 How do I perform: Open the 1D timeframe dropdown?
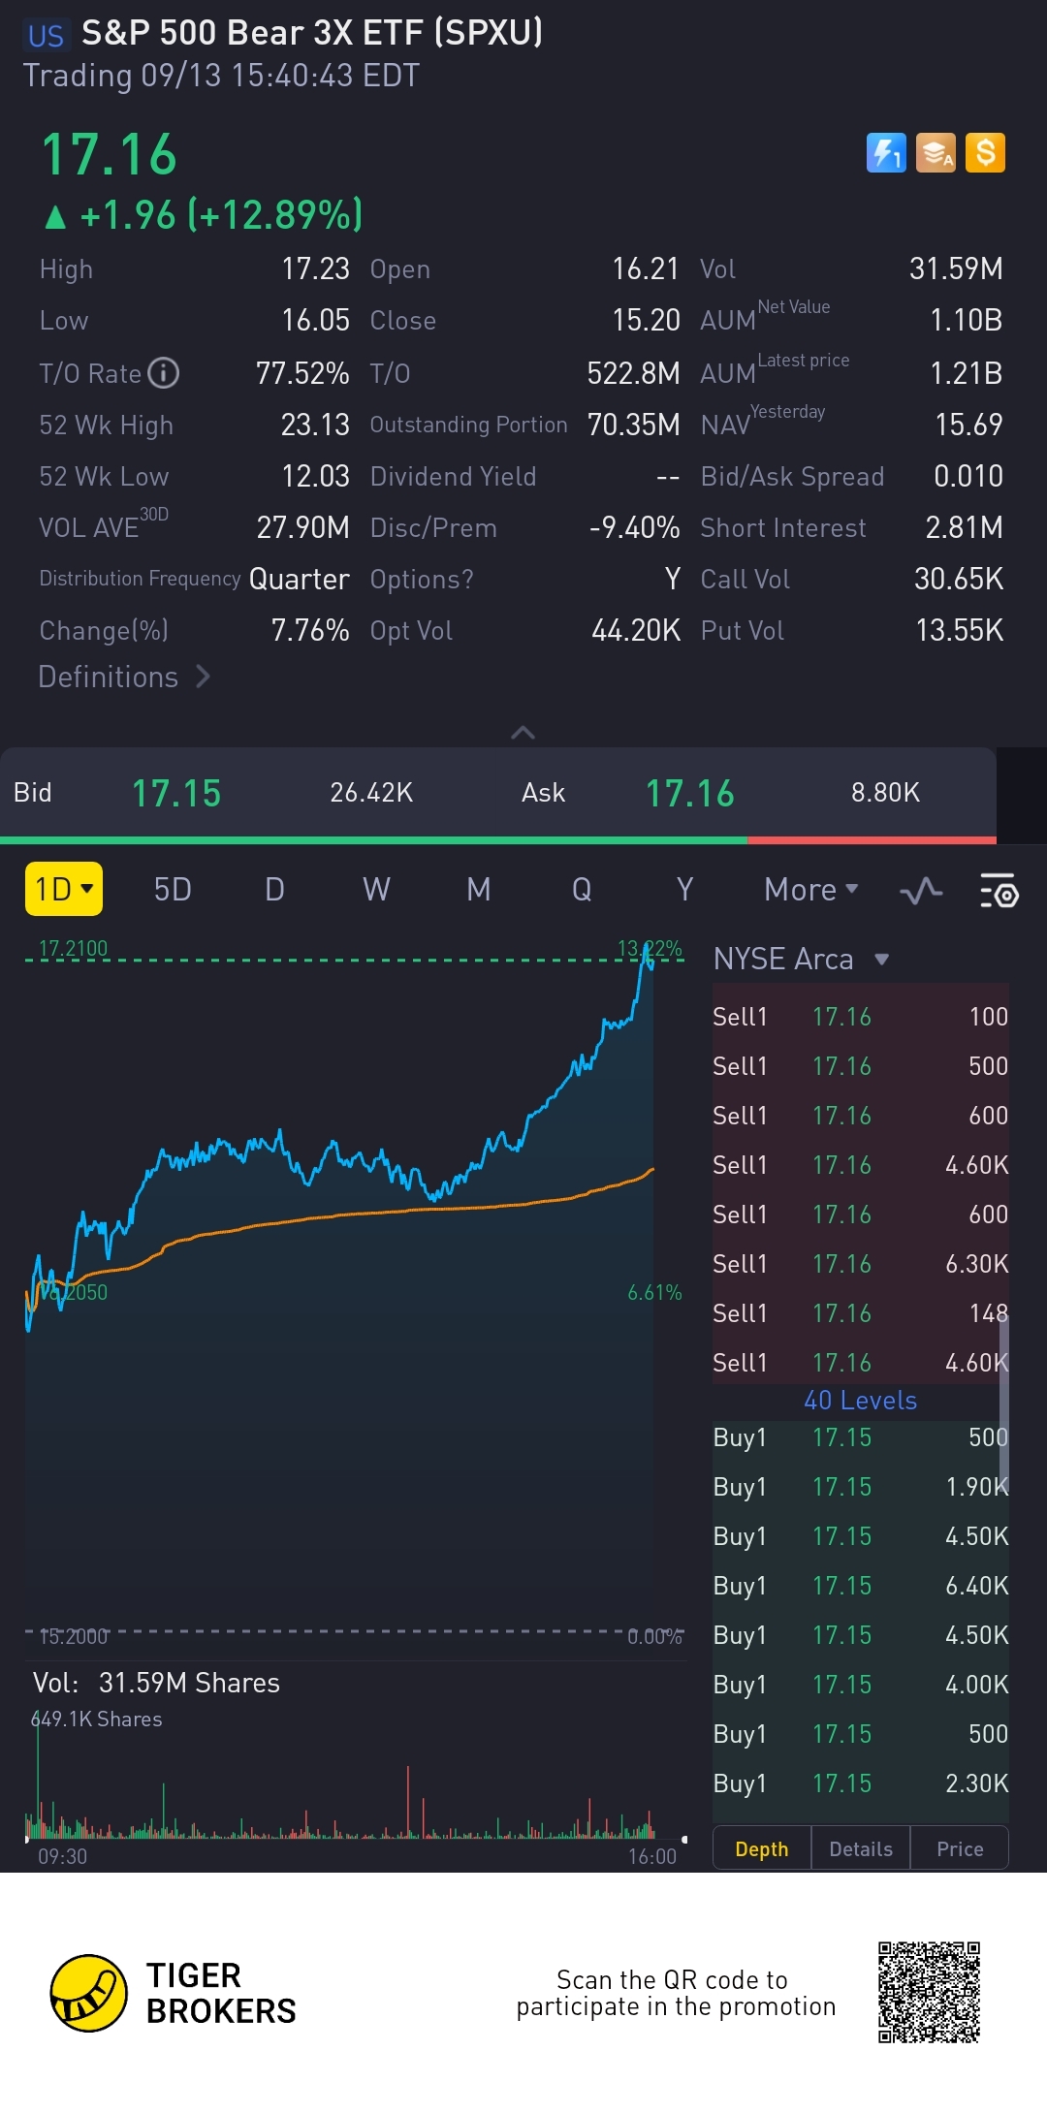64,889
